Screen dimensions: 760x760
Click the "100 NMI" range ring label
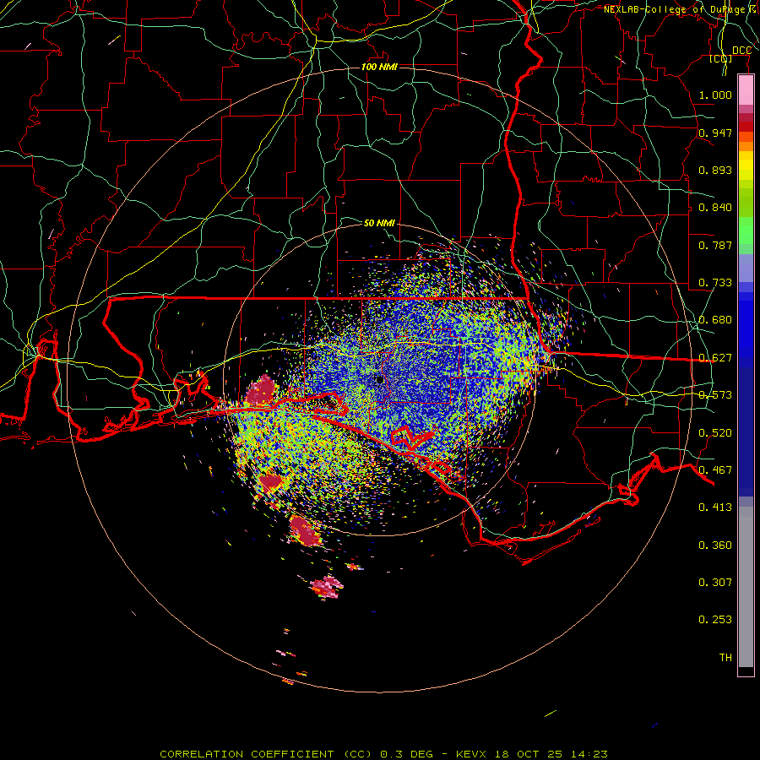click(379, 67)
